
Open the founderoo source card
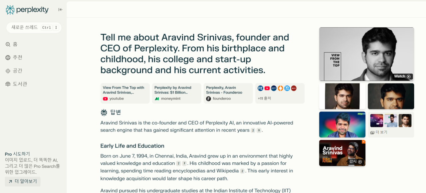point(228,93)
